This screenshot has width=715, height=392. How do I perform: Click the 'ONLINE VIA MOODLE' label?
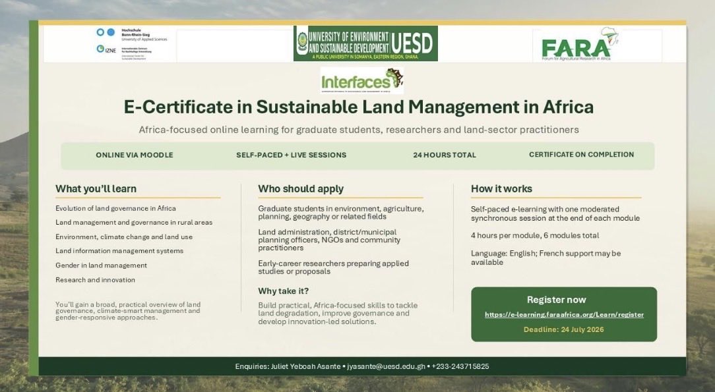(135, 155)
